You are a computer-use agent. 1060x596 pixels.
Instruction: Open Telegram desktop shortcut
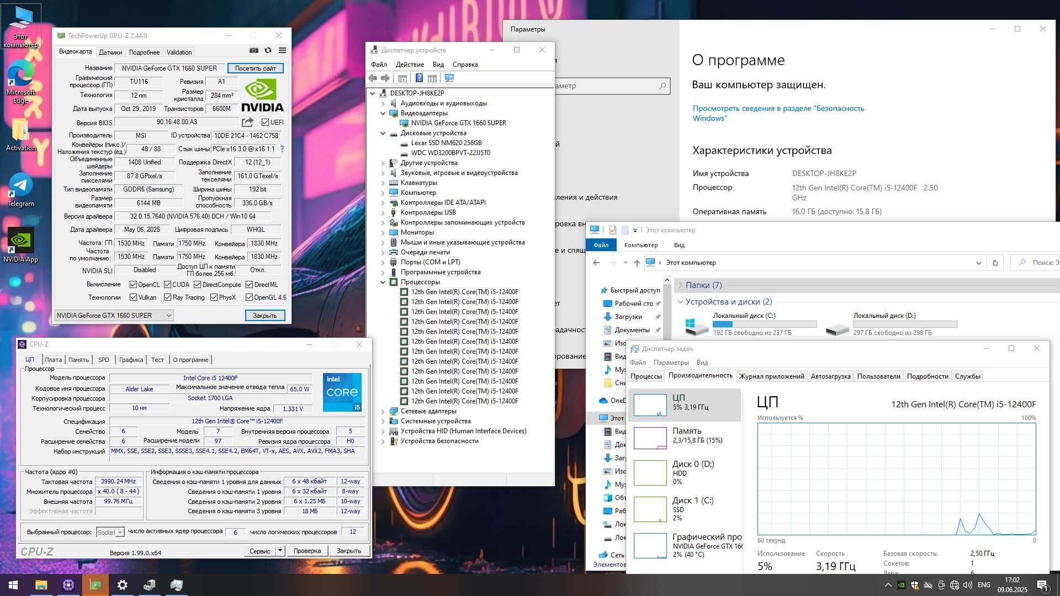(x=20, y=190)
